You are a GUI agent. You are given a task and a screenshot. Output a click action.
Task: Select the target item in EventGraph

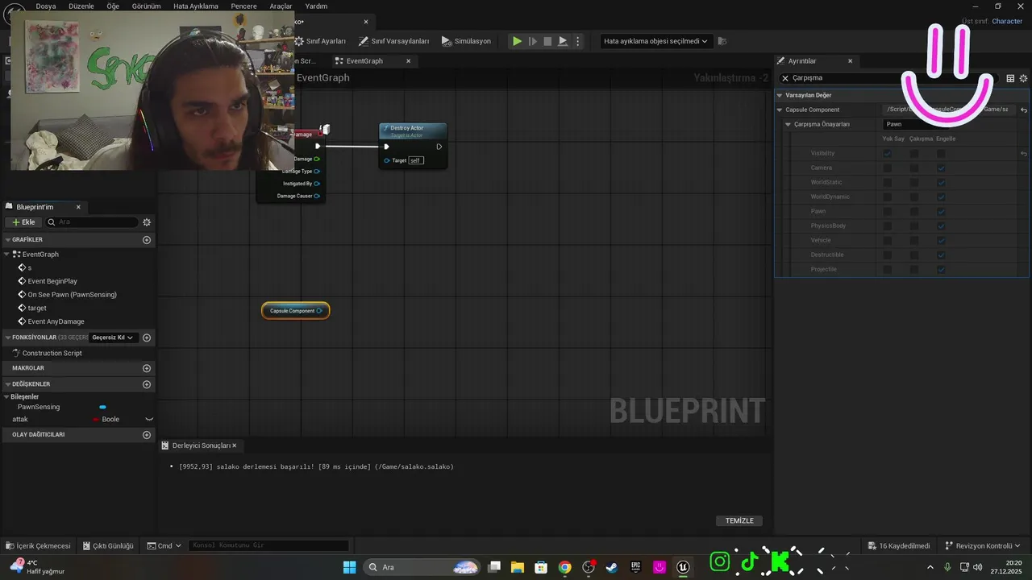click(x=36, y=309)
